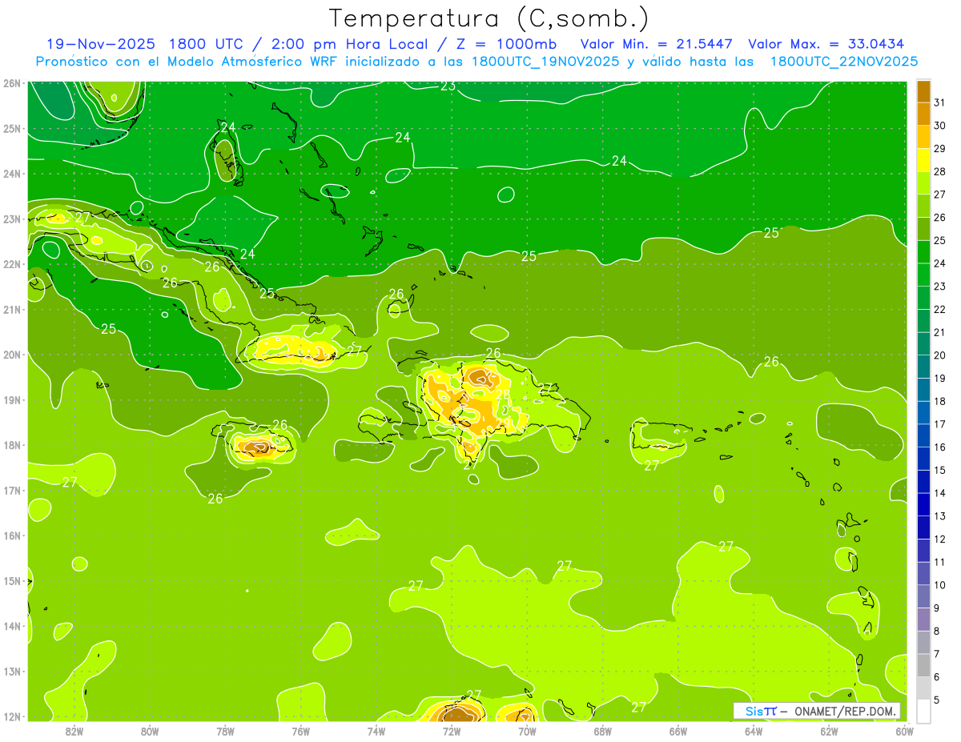Click the '74W' longitude axis label
This screenshot has height=742, width=961.
(x=376, y=731)
